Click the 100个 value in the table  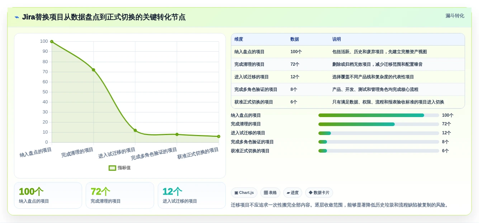[296, 52]
